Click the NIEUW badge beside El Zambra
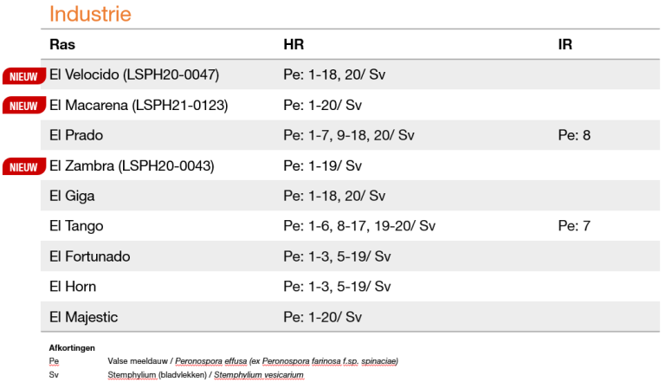The image size is (665, 382). tap(24, 167)
